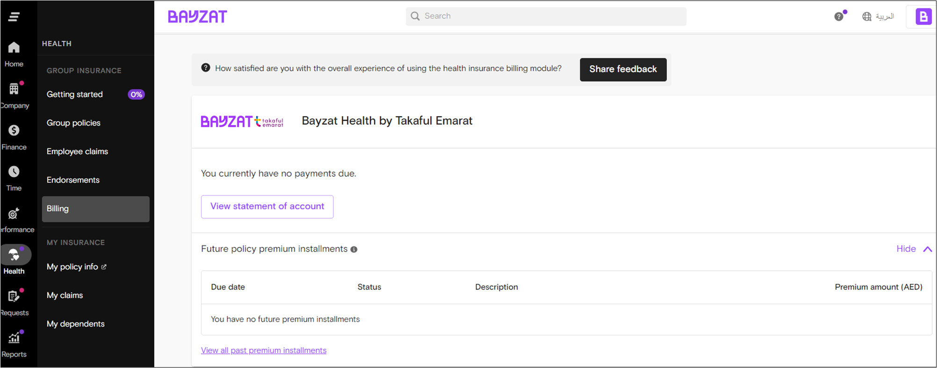
Task: Click the HEALTH sidebar heading
Action: (57, 43)
